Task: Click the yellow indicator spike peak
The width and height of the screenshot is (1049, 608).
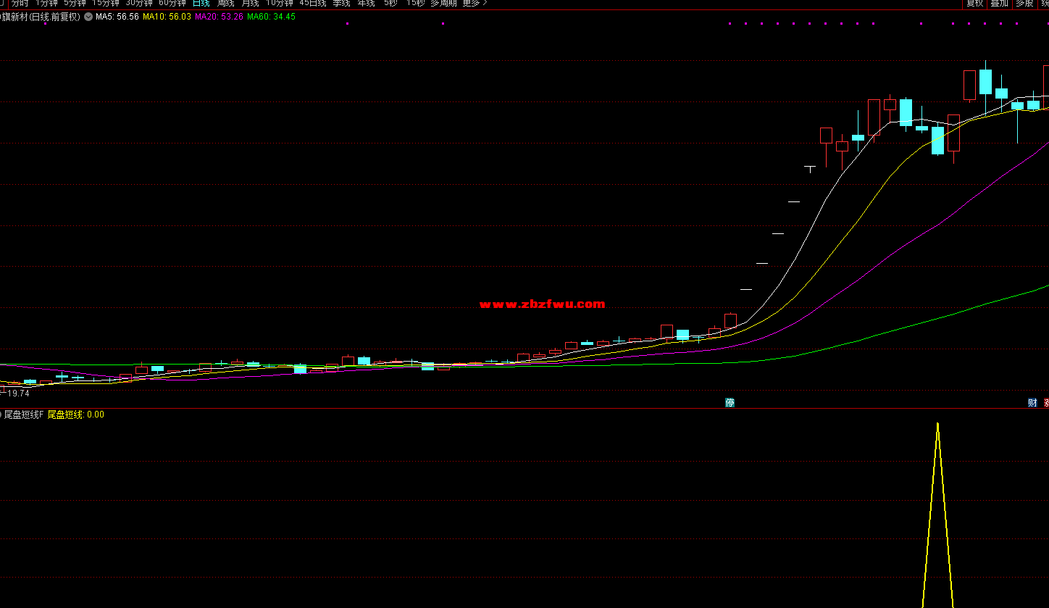Action: click(937, 424)
